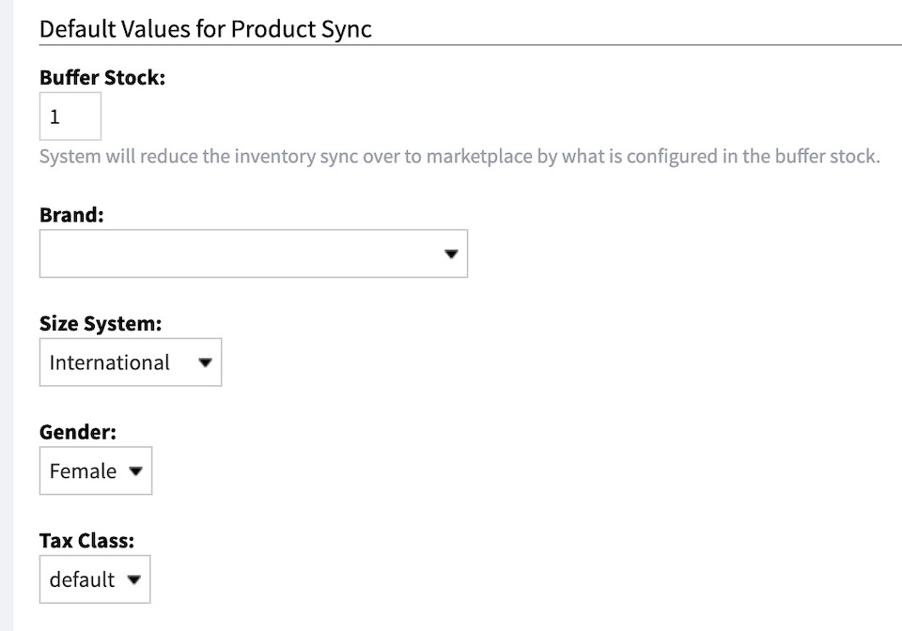This screenshot has width=902, height=631.
Task: Click the arrow on Size System selector
Action: pos(206,362)
